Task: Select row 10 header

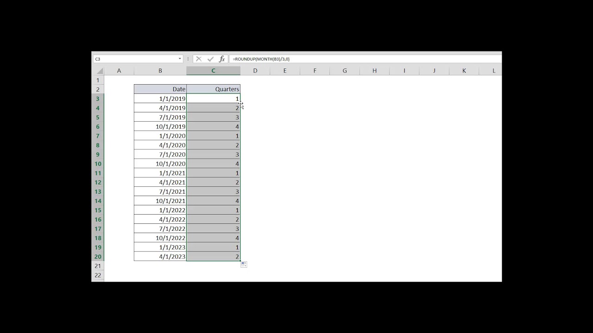Action: [98, 164]
